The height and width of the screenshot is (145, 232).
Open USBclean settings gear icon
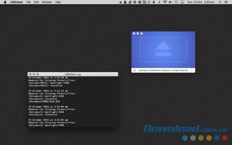134,70
